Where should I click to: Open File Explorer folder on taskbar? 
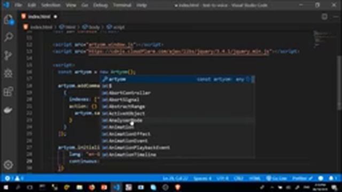(80, 187)
